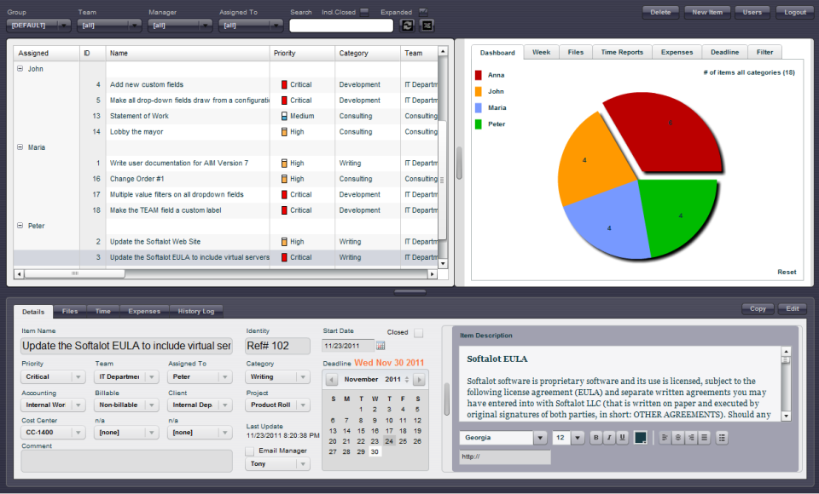Viewport: 819px width, 494px height.
Task: Select November 24 in the deadline calendar
Action: pos(388,441)
